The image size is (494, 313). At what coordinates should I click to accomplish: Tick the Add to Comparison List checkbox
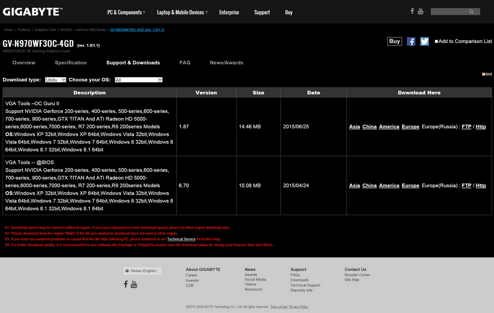coord(436,41)
